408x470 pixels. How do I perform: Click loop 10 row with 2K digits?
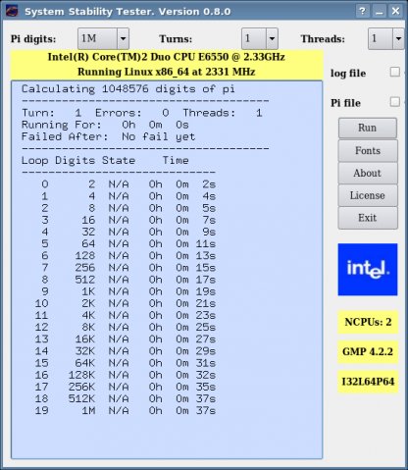tap(126, 303)
